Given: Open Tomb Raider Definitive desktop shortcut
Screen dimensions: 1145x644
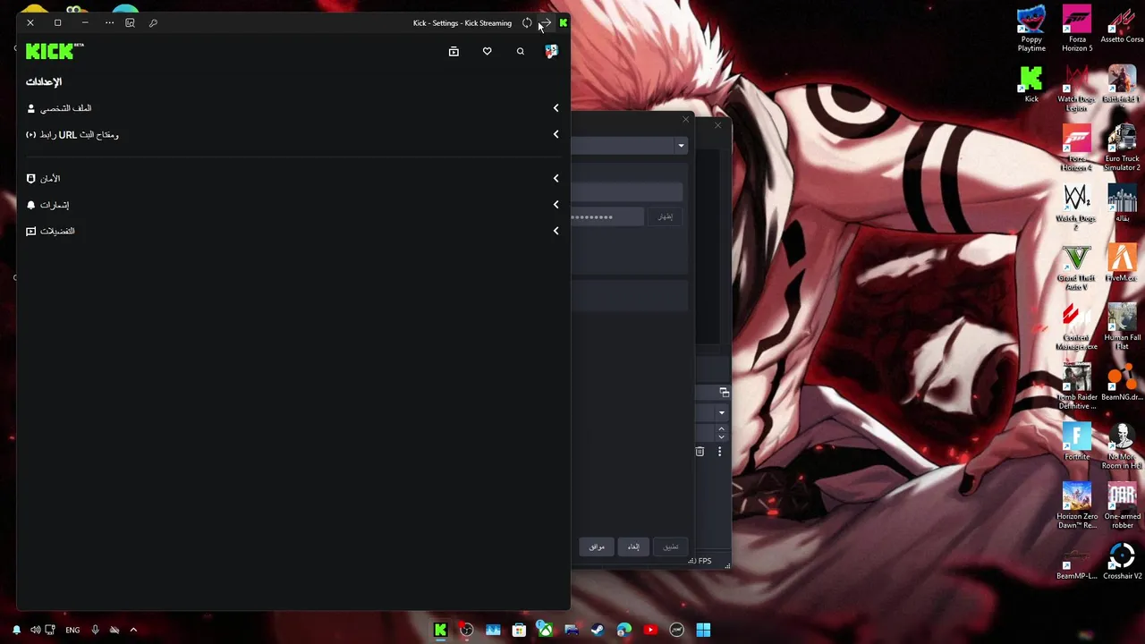Looking at the screenshot, I should (x=1077, y=386).
